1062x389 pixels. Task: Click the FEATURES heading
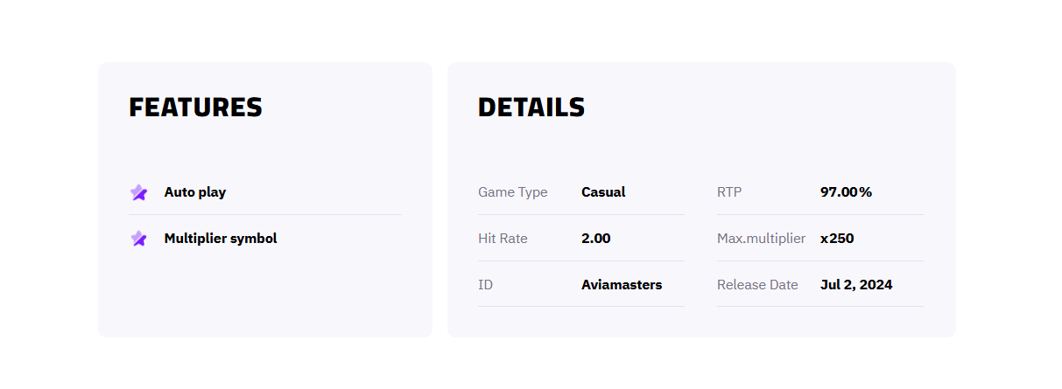(x=195, y=108)
